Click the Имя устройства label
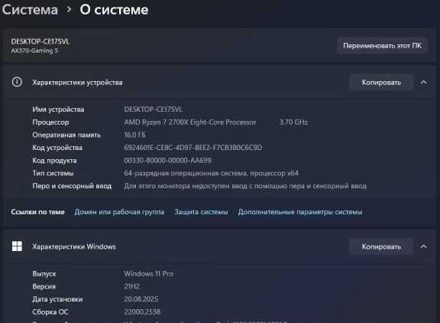Viewport: 440px width, 323px height. click(x=58, y=109)
